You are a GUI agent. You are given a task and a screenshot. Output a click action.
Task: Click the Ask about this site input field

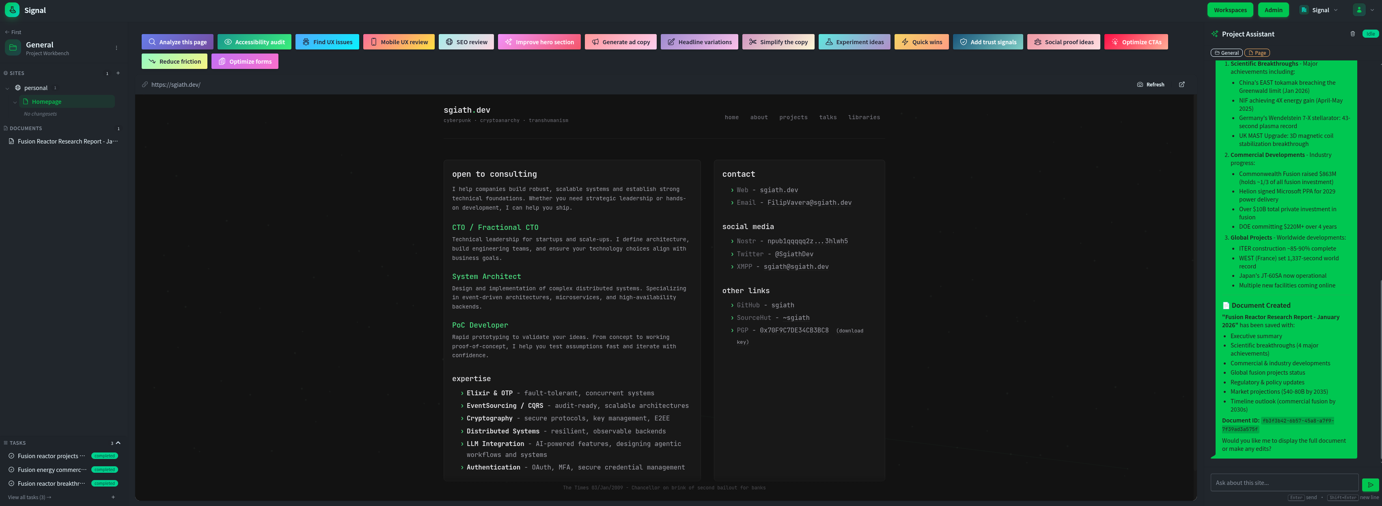pyautogui.click(x=1282, y=482)
